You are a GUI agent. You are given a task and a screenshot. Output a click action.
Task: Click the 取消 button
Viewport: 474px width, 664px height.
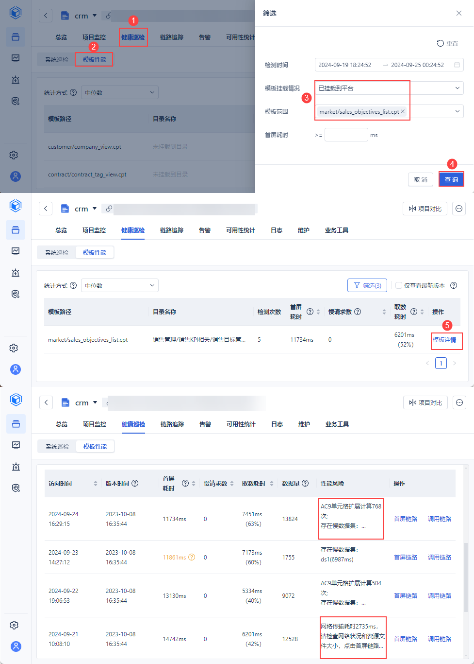[x=421, y=179]
